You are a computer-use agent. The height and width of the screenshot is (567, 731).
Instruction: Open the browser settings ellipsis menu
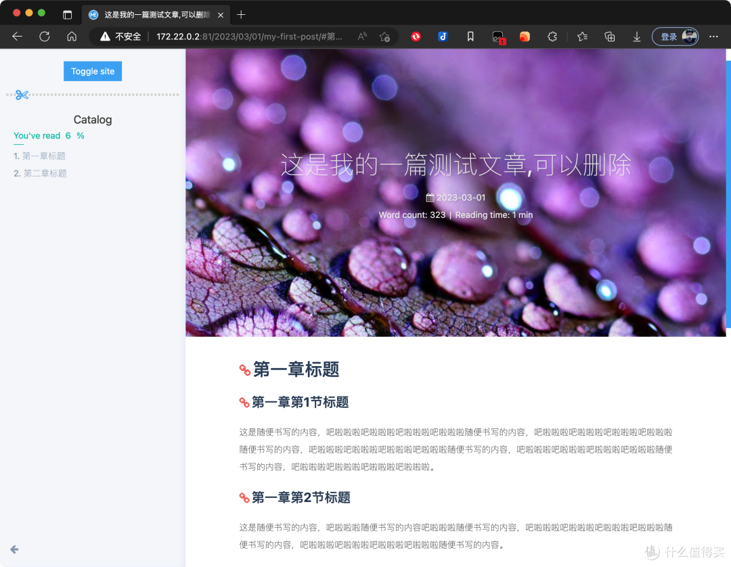(x=713, y=37)
